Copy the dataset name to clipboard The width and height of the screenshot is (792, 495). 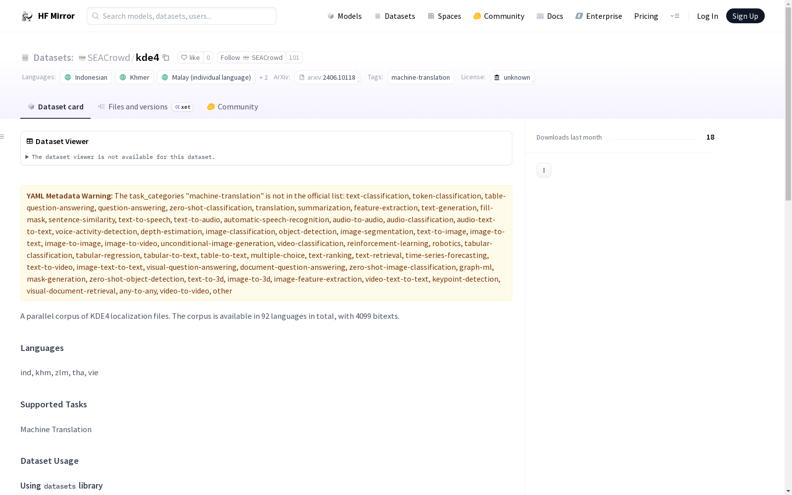pyautogui.click(x=166, y=58)
